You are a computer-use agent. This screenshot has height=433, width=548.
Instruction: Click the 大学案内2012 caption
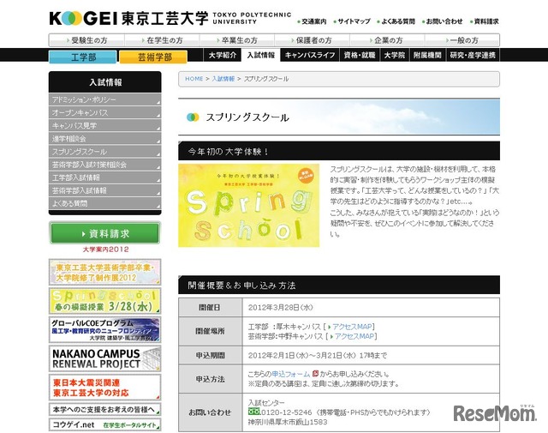point(105,250)
